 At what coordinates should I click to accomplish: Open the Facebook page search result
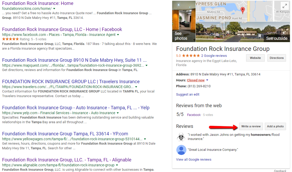pyautogui.click(x=62, y=29)
